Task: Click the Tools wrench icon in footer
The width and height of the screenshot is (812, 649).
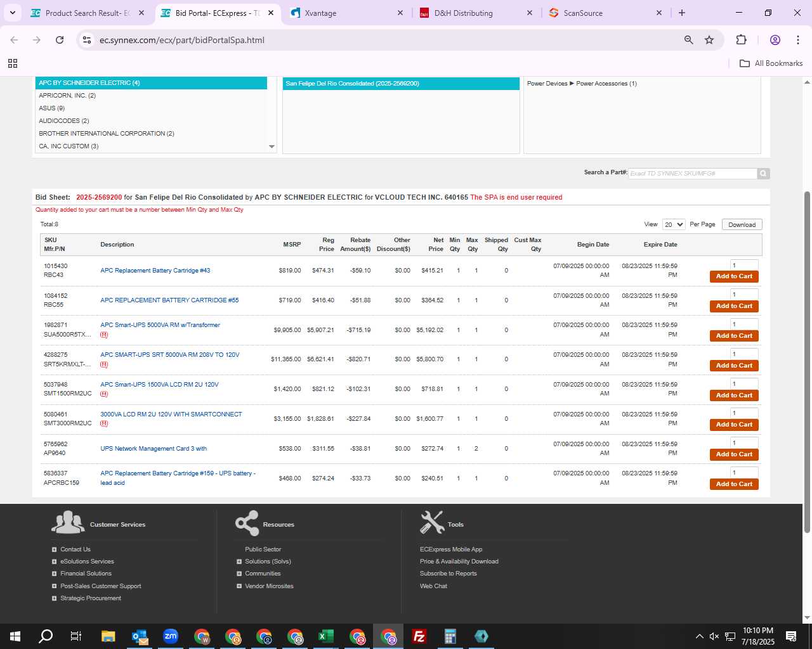Action: click(x=431, y=522)
